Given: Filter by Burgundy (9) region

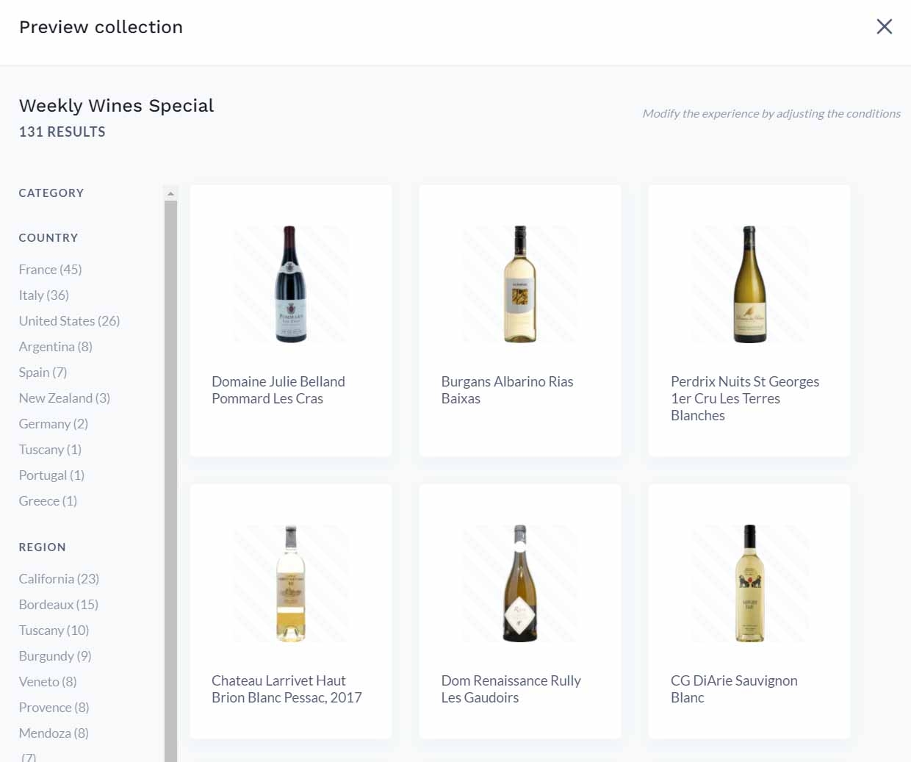Looking at the screenshot, I should pyautogui.click(x=56, y=656).
